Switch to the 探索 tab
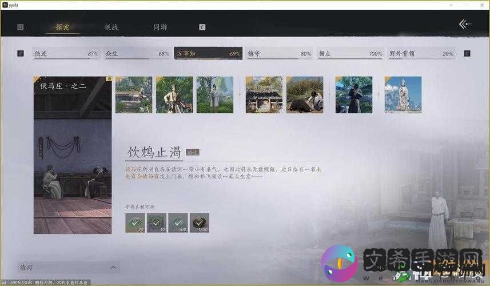490x286 pixels. pyautogui.click(x=62, y=27)
